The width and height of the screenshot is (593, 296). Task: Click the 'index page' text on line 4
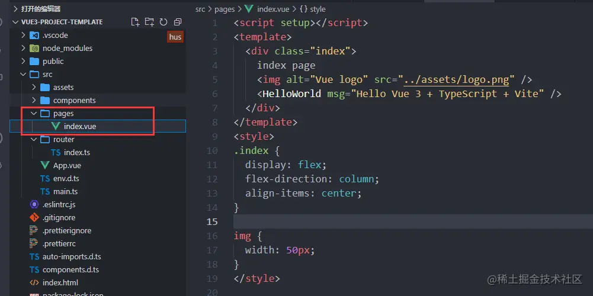(286, 65)
